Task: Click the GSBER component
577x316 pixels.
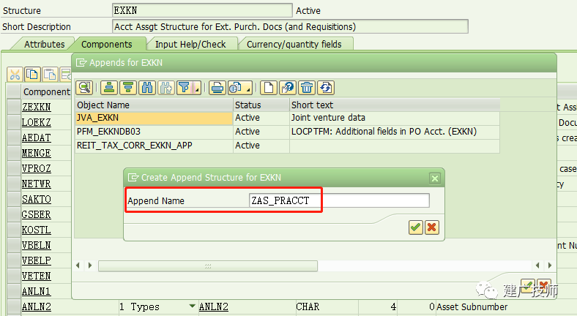Action: [37, 214]
